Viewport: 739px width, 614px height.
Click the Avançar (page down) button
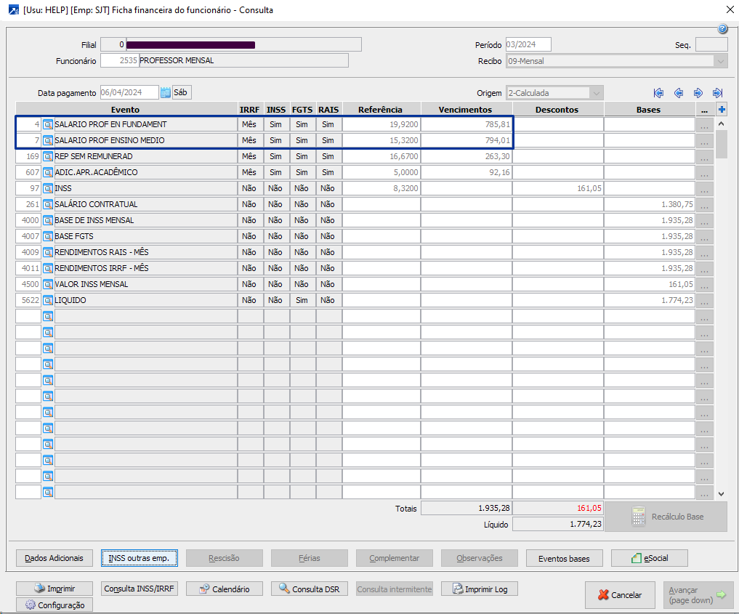[x=698, y=594]
